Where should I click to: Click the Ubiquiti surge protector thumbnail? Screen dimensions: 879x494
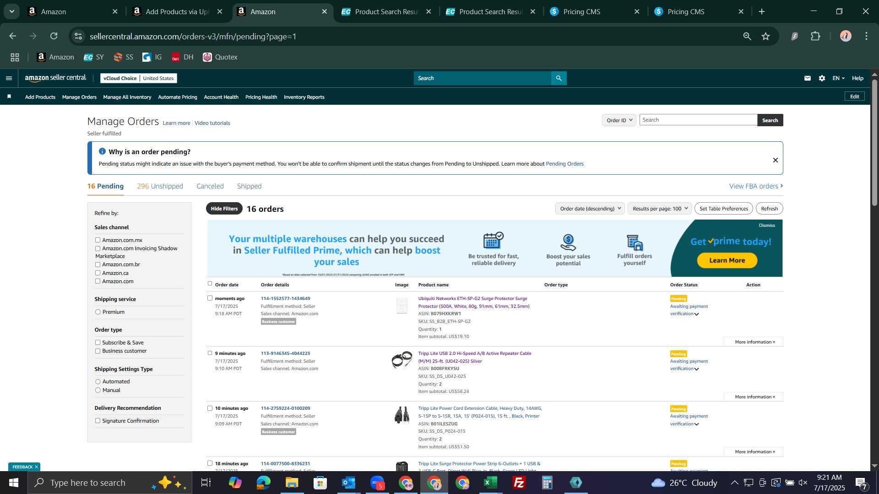click(402, 306)
